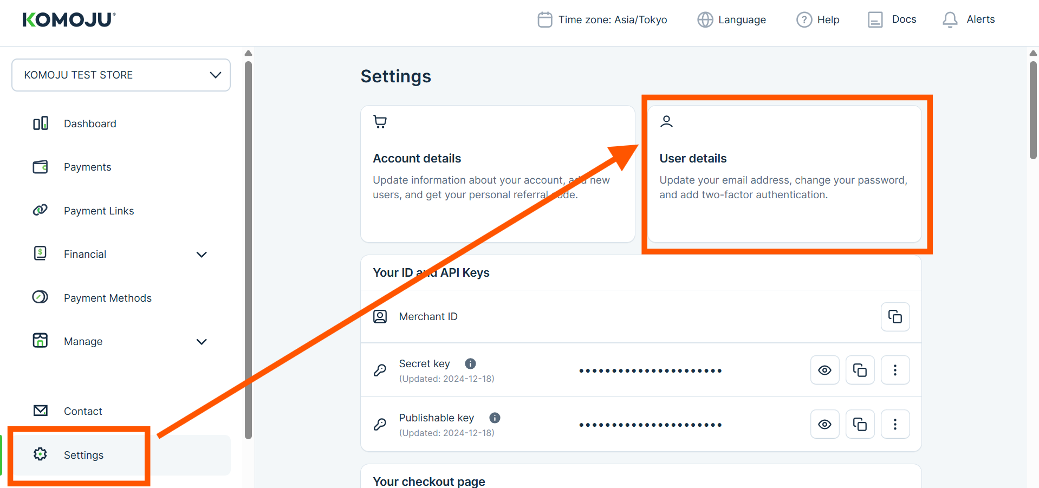Screen dimensions: 1039x488
Task: Copy the Merchant ID
Action: point(895,317)
